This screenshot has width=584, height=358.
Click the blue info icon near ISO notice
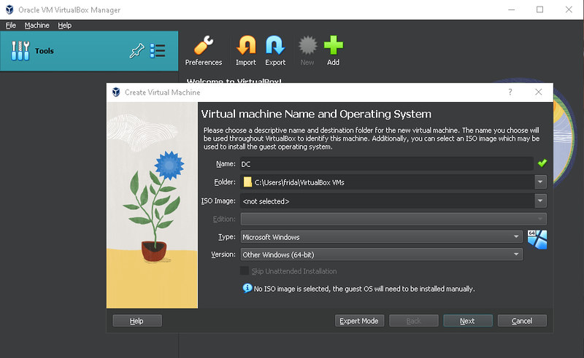[x=247, y=288]
